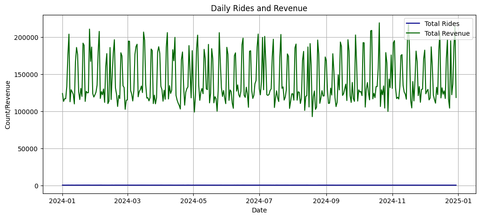Select the 2024-03 x-axis tick label
Screen dimensions: 480x218
point(128,201)
